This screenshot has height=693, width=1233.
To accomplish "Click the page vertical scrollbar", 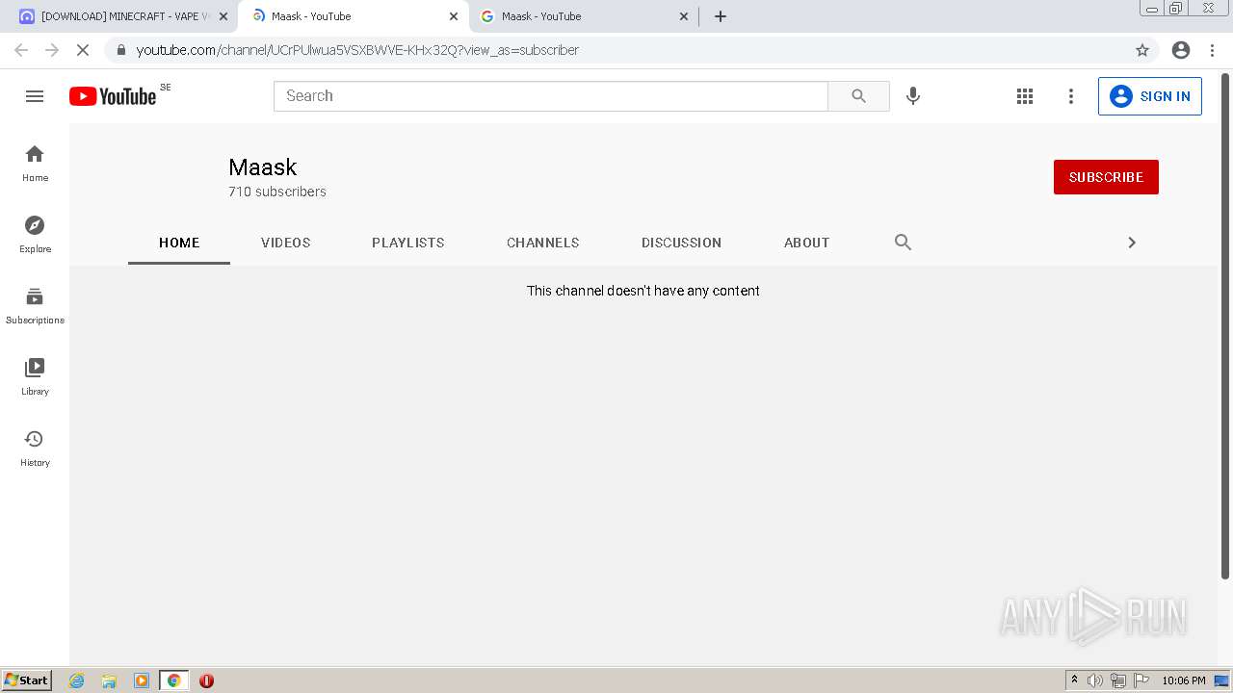I will click(1225, 326).
